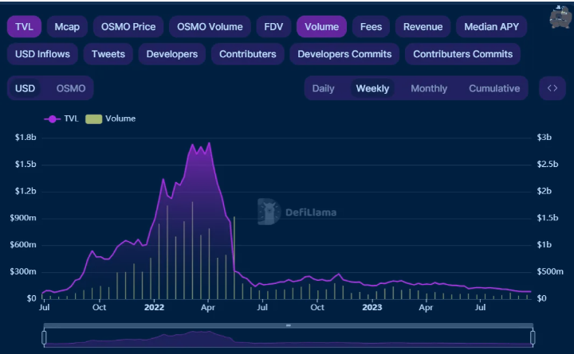Viewport: 574px width, 354px height.
Task: Click the $900m left axis label
Action: tap(23, 218)
